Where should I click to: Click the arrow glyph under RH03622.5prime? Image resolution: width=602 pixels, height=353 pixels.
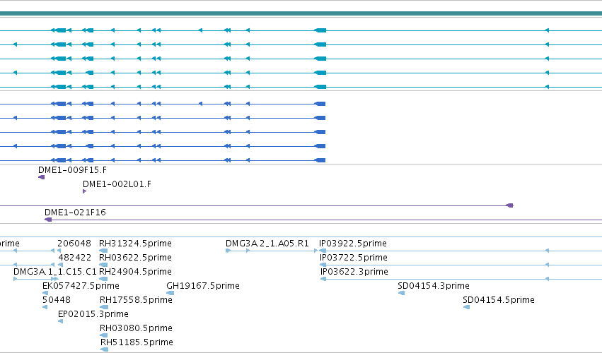coord(103,265)
